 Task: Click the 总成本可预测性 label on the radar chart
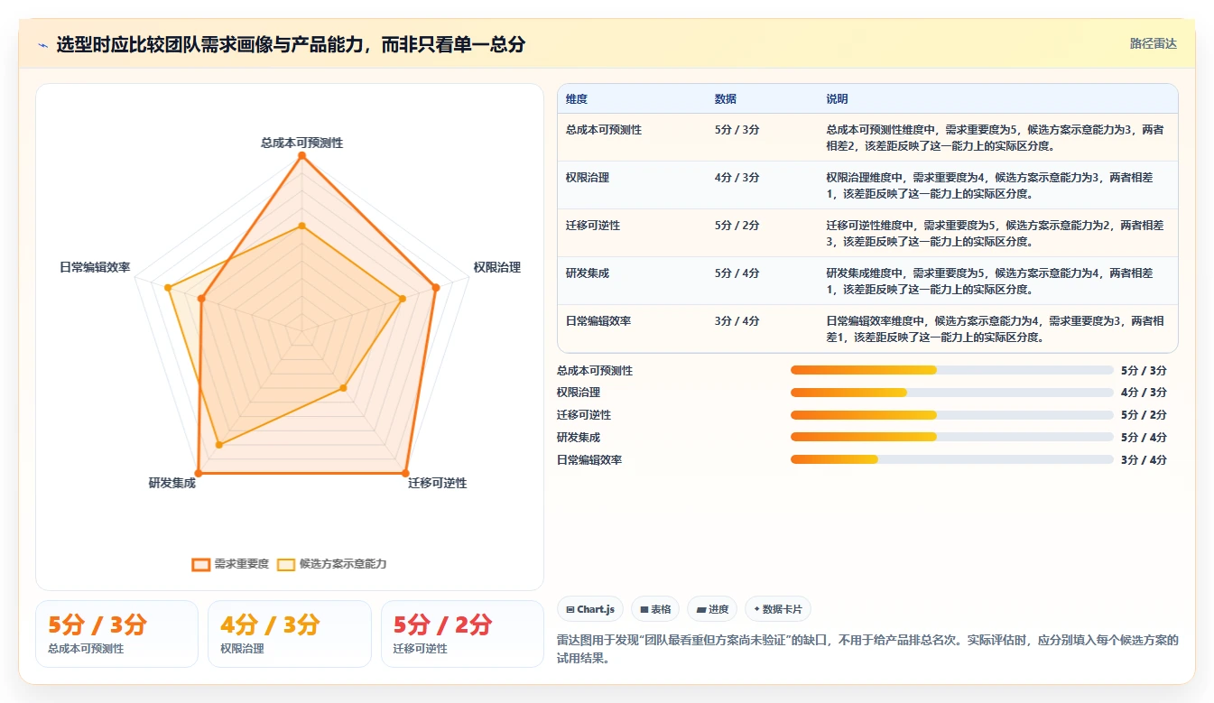pos(301,143)
